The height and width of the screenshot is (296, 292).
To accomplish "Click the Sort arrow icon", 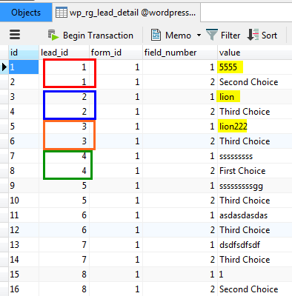I will [253, 35].
